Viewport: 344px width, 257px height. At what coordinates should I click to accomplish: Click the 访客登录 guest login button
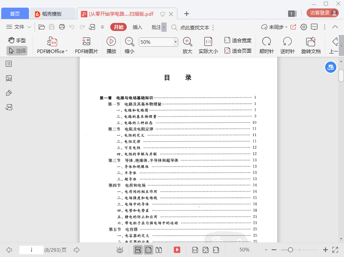323,13
